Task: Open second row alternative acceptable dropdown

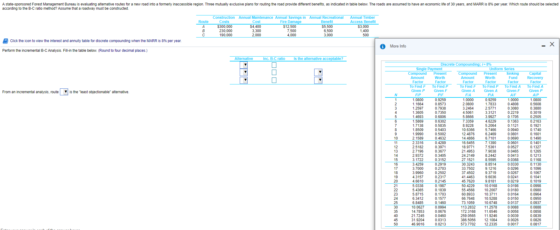Action: click(318, 72)
